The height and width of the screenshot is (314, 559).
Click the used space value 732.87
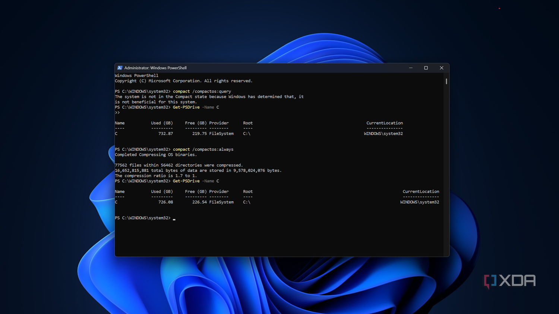click(165, 134)
